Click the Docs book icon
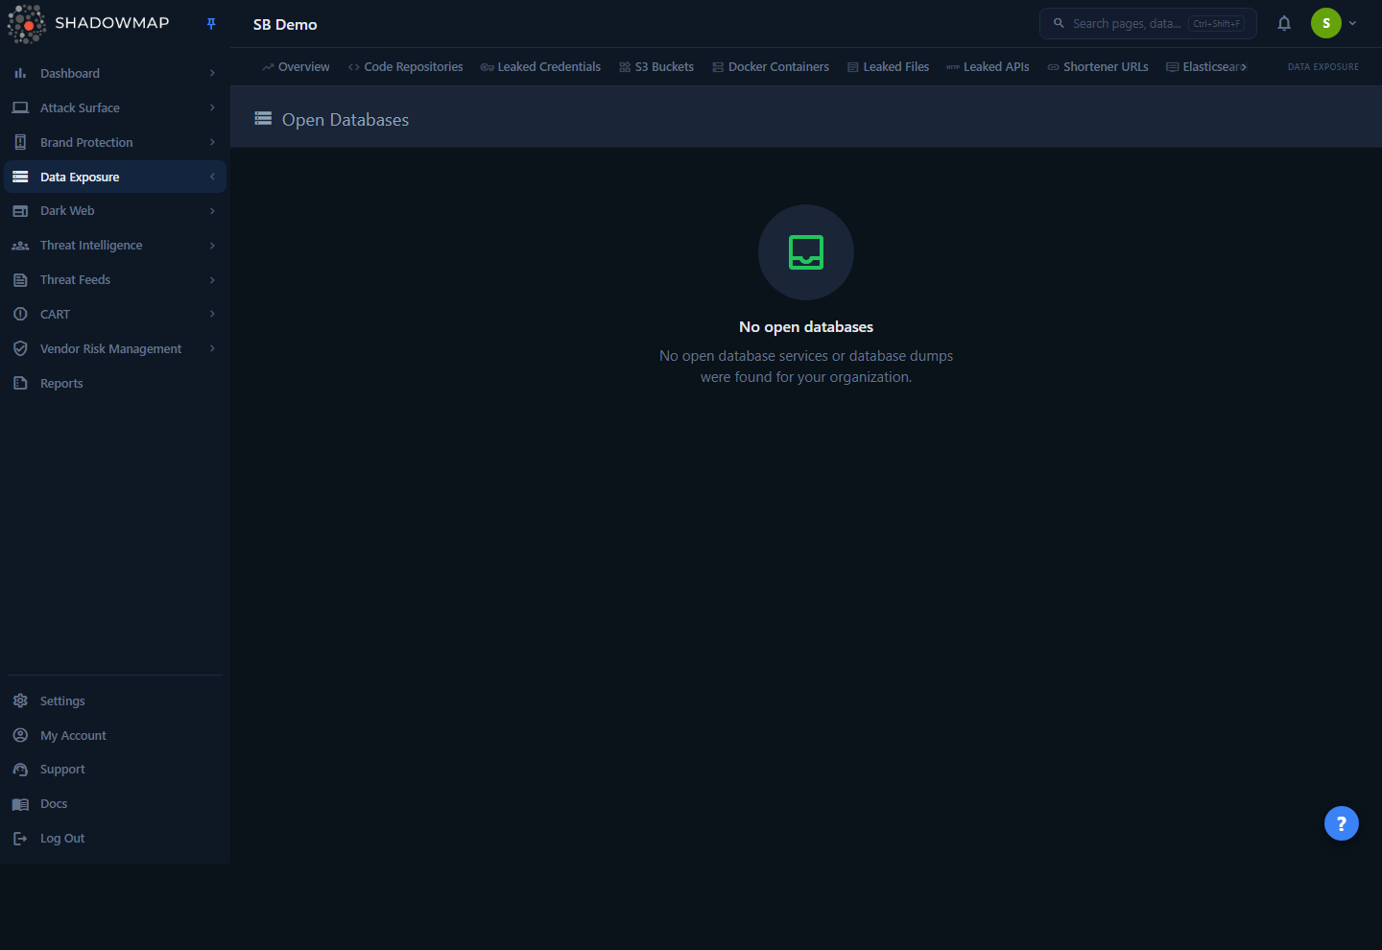1382x950 pixels. pyautogui.click(x=20, y=804)
